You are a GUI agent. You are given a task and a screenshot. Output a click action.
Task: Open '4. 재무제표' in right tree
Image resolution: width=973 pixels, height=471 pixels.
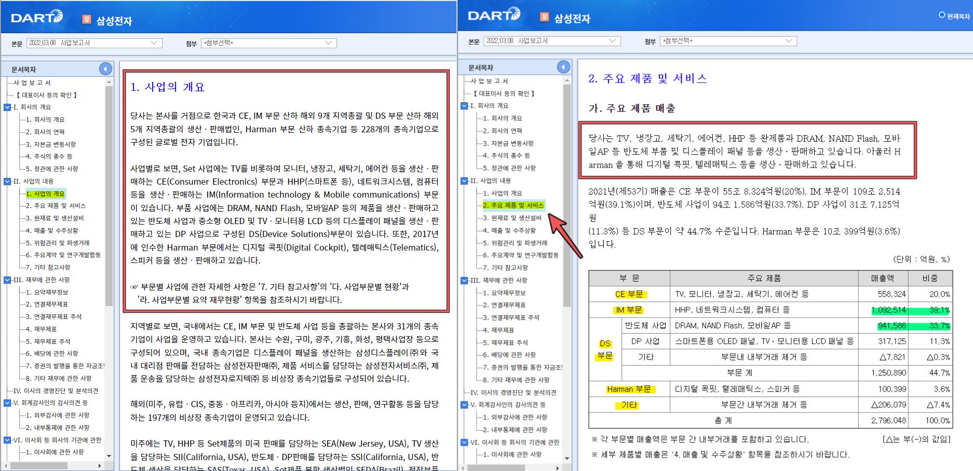click(x=498, y=330)
